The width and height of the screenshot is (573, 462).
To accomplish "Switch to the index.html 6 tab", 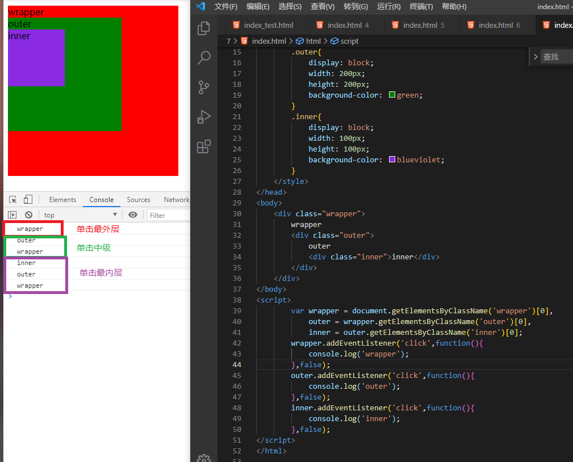I will click(x=497, y=25).
